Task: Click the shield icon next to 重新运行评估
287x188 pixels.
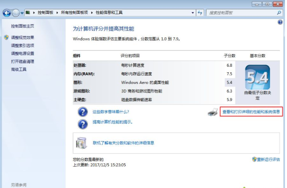Action: pos(254,160)
